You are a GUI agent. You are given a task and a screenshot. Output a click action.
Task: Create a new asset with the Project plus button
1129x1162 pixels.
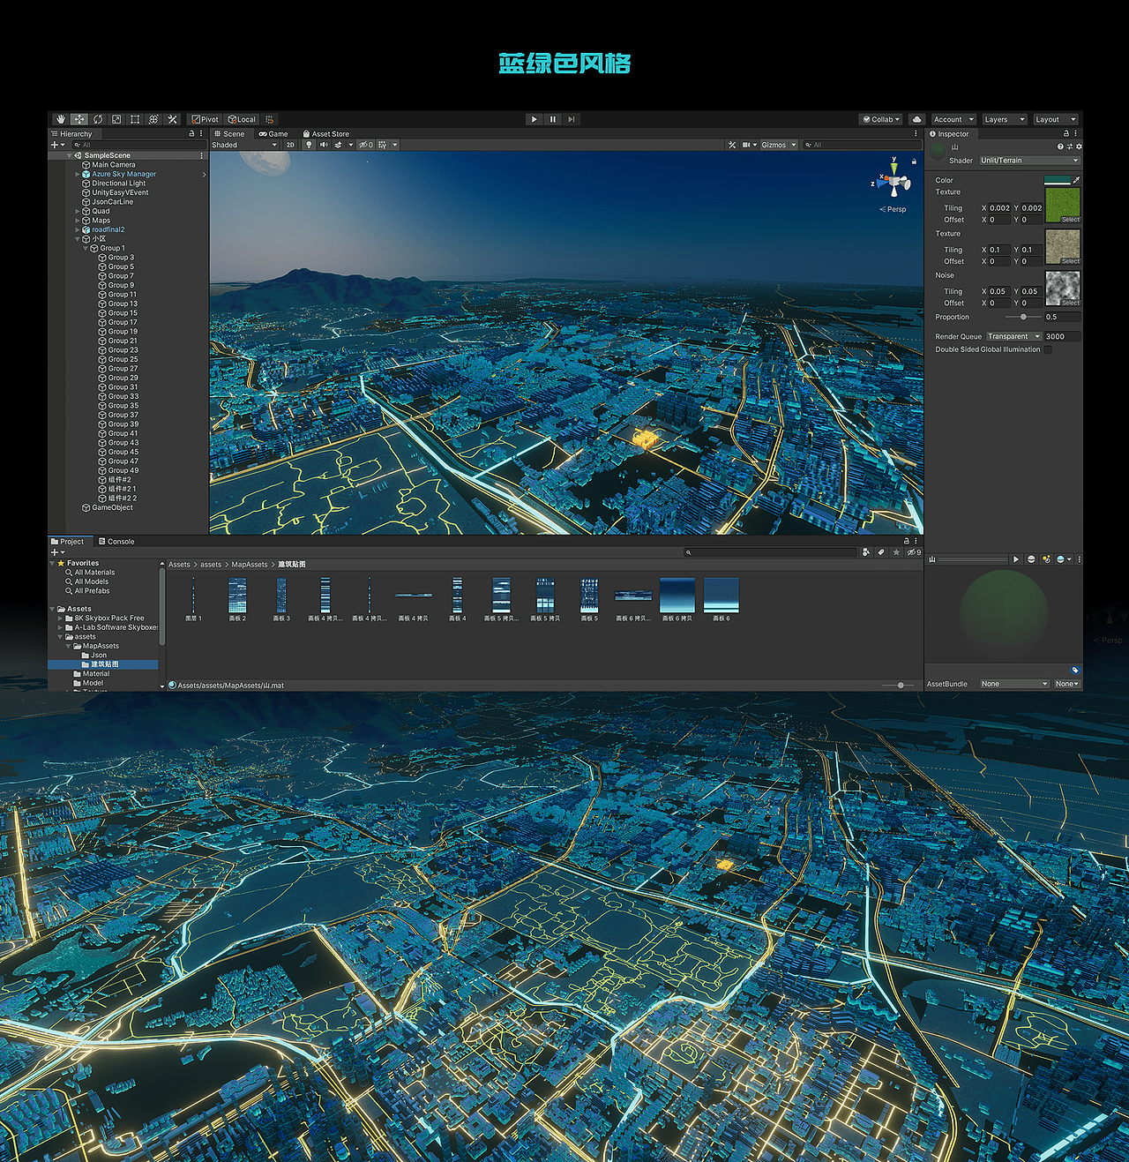[x=57, y=552]
